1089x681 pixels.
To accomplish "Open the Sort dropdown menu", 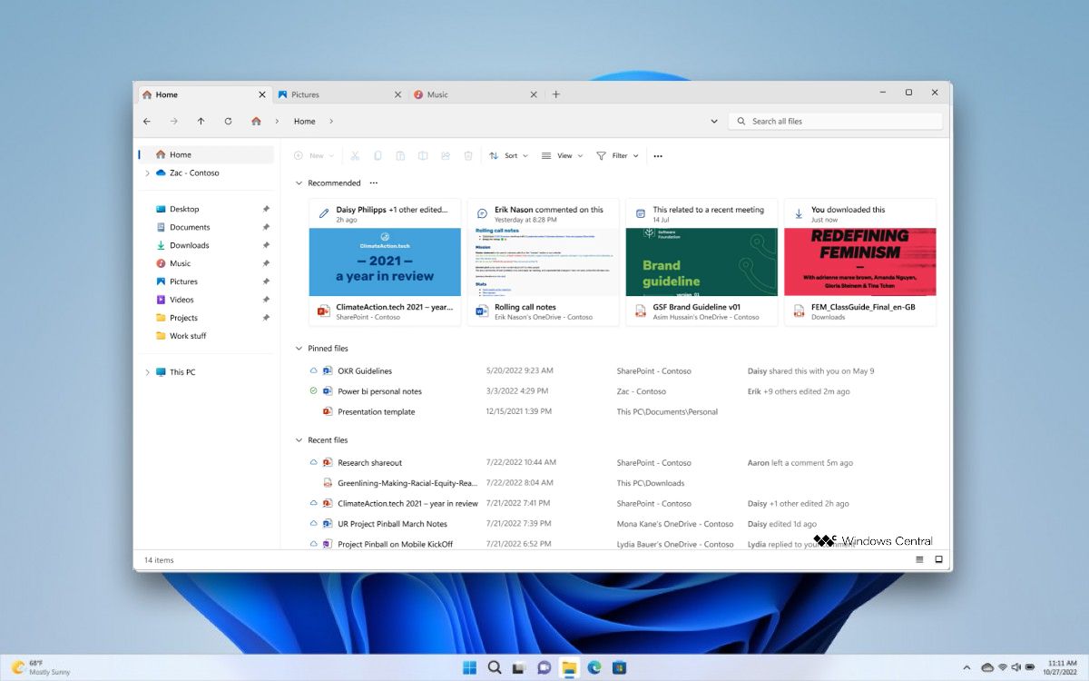I will (x=509, y=156).
